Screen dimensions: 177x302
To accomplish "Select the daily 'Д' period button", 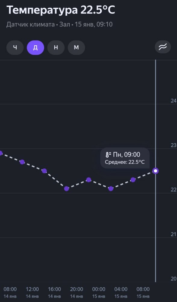I will [x=35, y=47].
